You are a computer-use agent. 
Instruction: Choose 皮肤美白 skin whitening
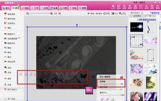click(10, 23)
